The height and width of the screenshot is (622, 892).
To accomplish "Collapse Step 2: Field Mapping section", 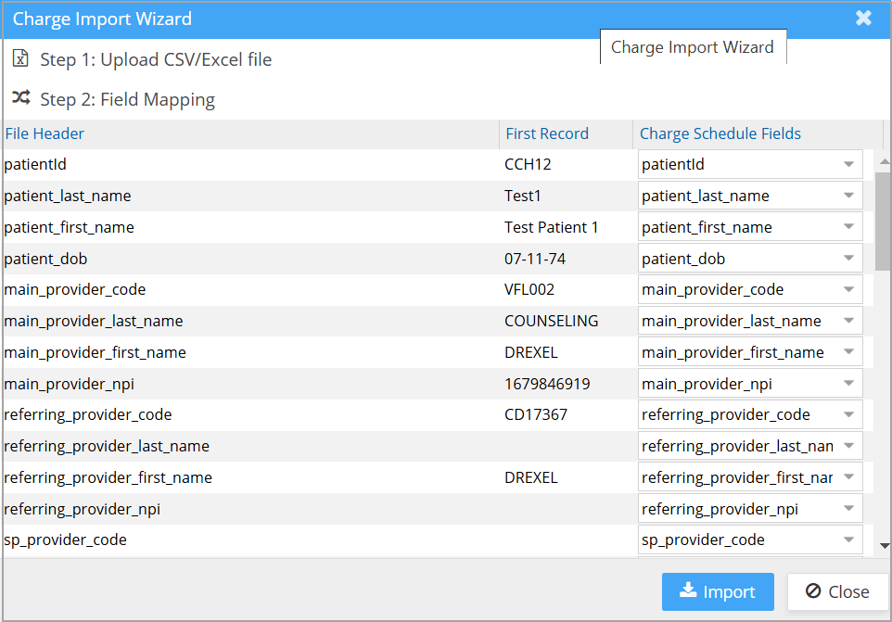I will click(x=127, y=100).
